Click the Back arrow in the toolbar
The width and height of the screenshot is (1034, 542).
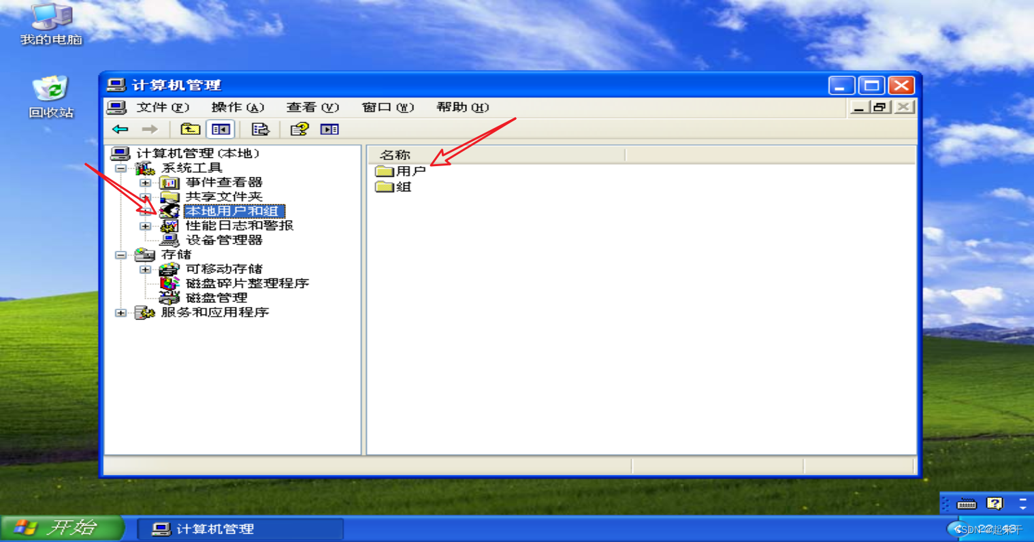pos(120,129)
